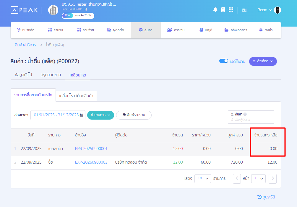Image resolution: width=297 pixels, height=207 pixels.
Task: Open the รายจ่าย menu
Action: (85, 30)
